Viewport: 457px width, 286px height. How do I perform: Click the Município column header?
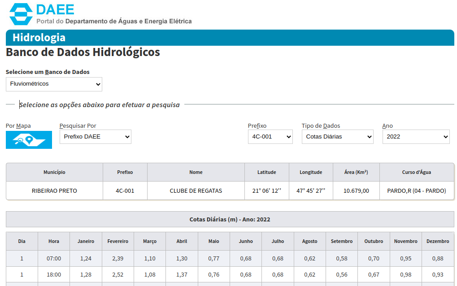click(54, 172)
